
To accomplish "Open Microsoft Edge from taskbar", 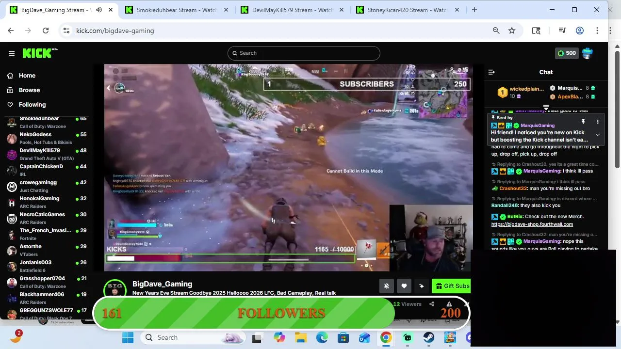I will tap(322, 338).
